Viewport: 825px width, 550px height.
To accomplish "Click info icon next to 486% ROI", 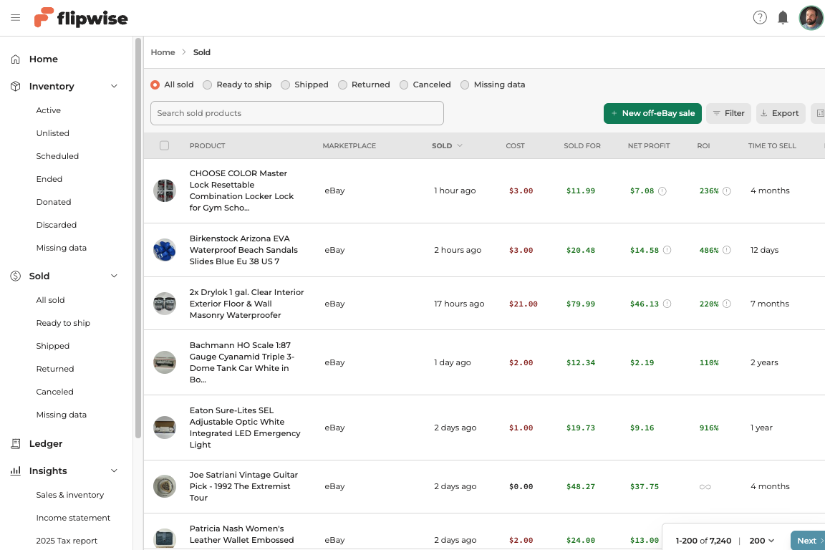I will [x=727, y=250].
